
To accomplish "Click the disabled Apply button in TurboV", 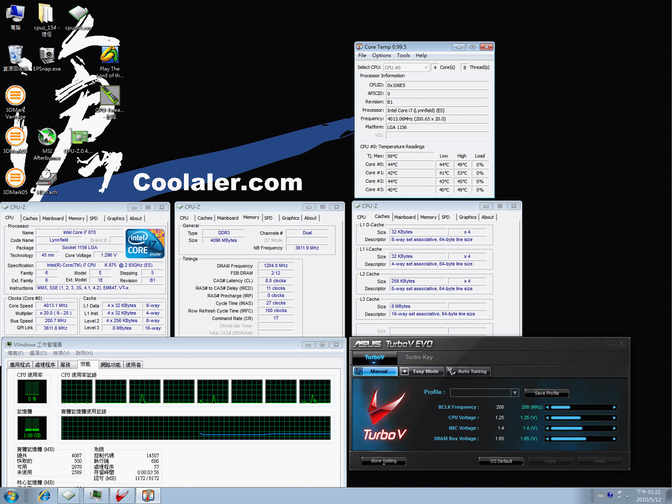I will coord(551,461).
